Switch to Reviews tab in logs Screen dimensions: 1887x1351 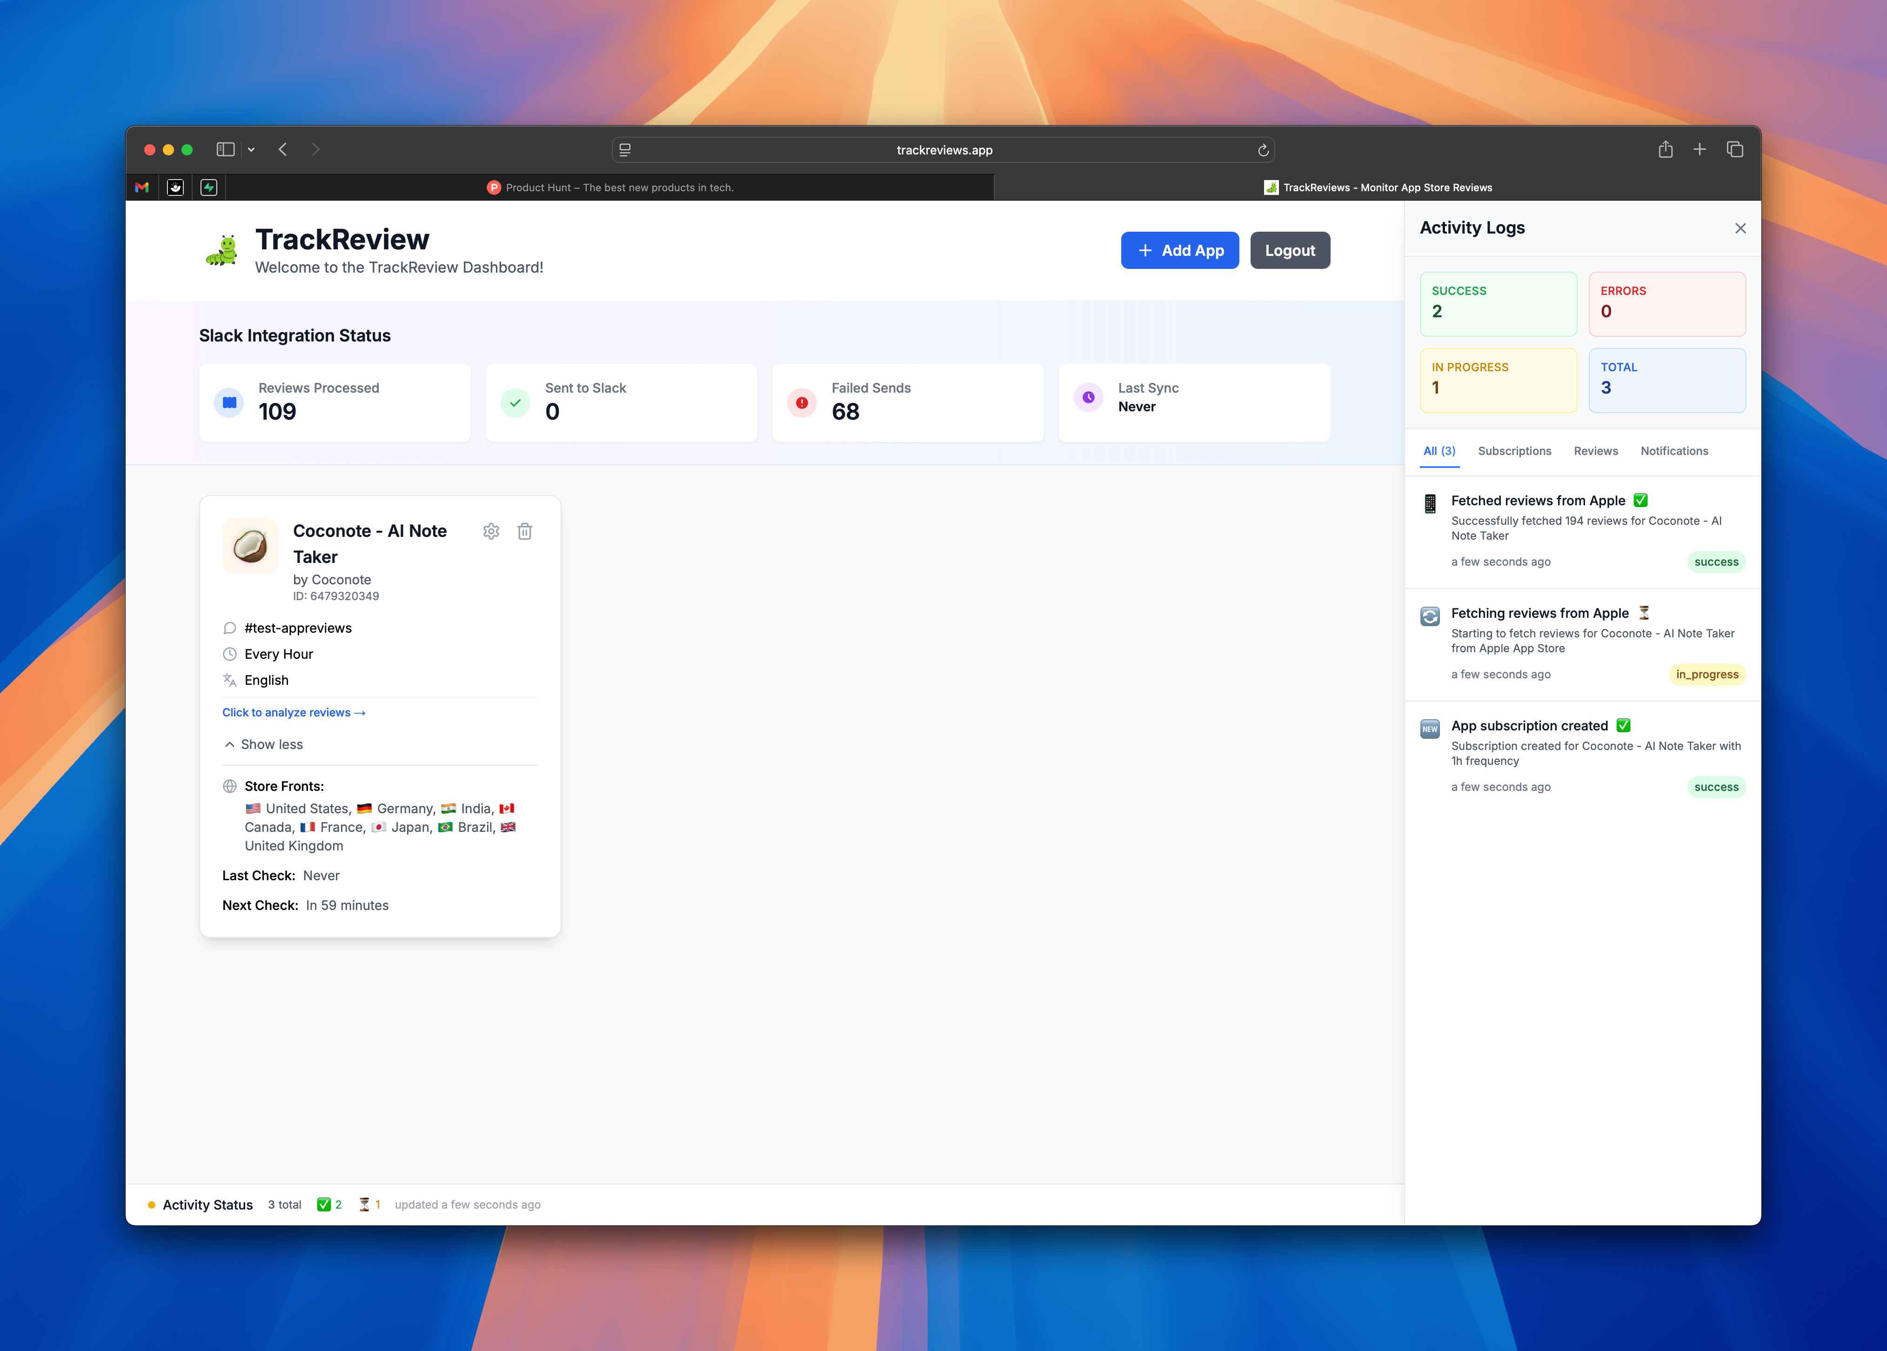[x=1596, y=451]
